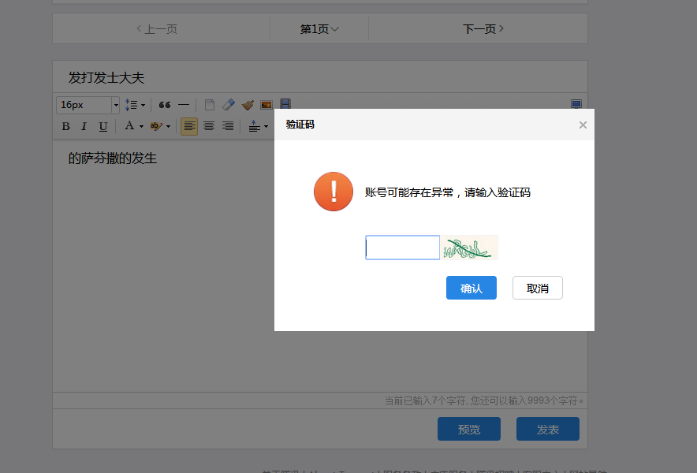The width and height of the screenshot is (697, 473).
Task: Clear formatting with the eraser icon
Action: 228,103
